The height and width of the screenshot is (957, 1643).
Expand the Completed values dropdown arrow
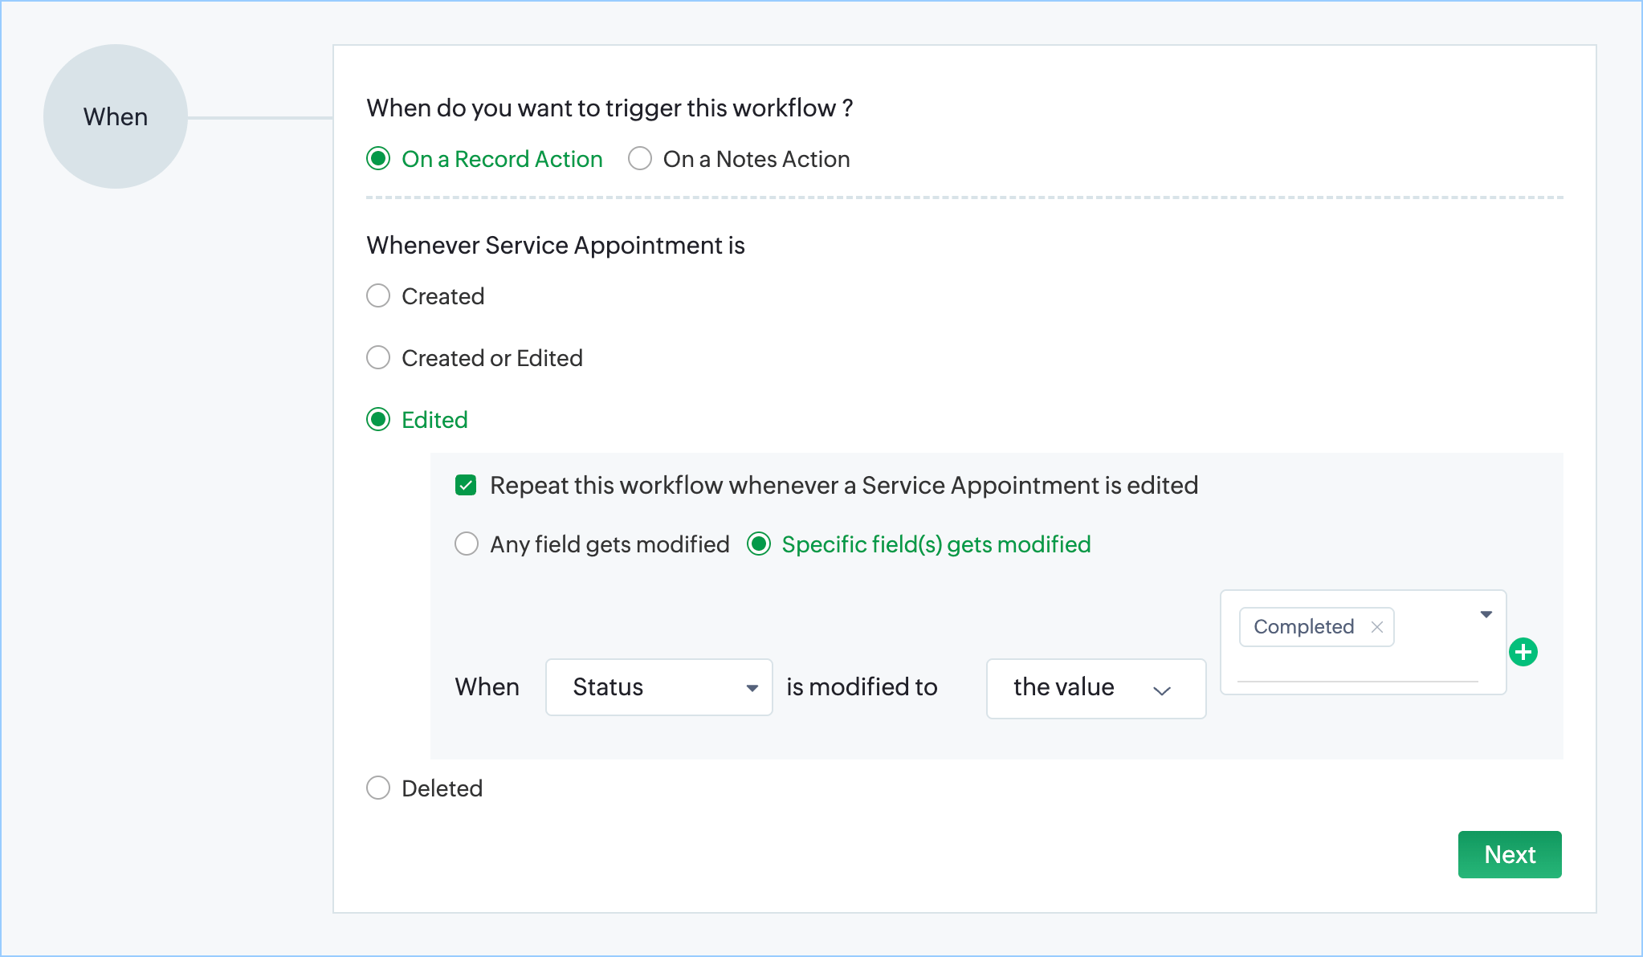coord(1486,614)
